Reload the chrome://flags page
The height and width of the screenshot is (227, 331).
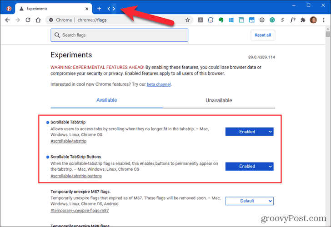click(x=28, y=20)
